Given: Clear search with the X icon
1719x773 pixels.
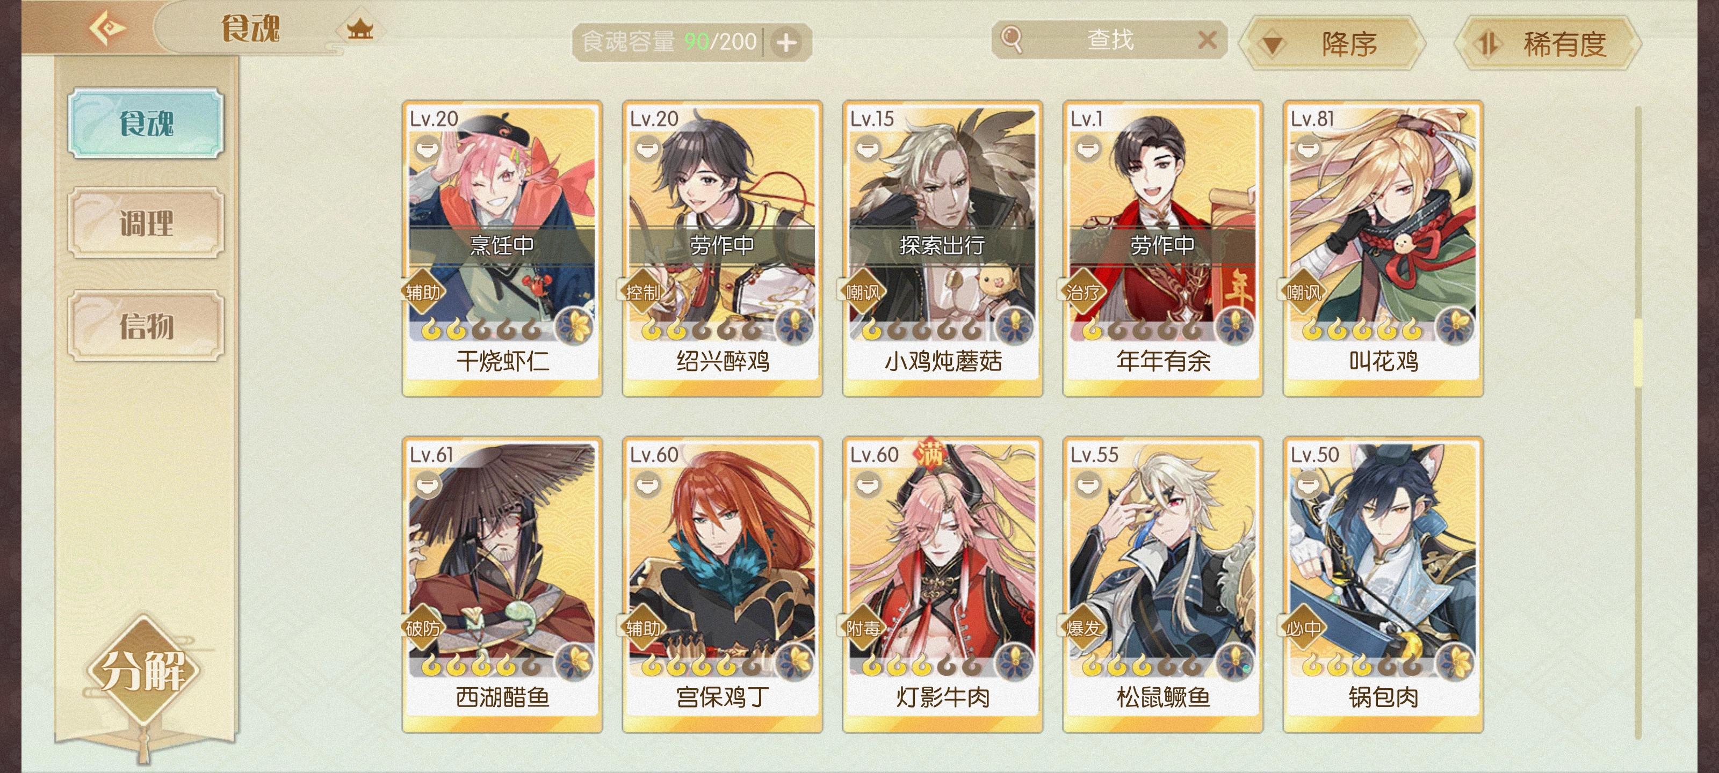Looking at the screenshot, I should click(x=1207, y=40).
